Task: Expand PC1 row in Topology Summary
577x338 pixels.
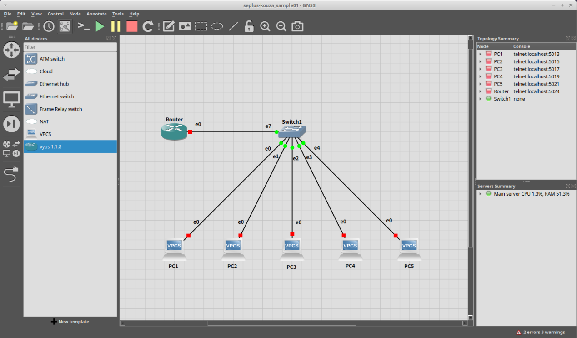Action: point(480,54)
